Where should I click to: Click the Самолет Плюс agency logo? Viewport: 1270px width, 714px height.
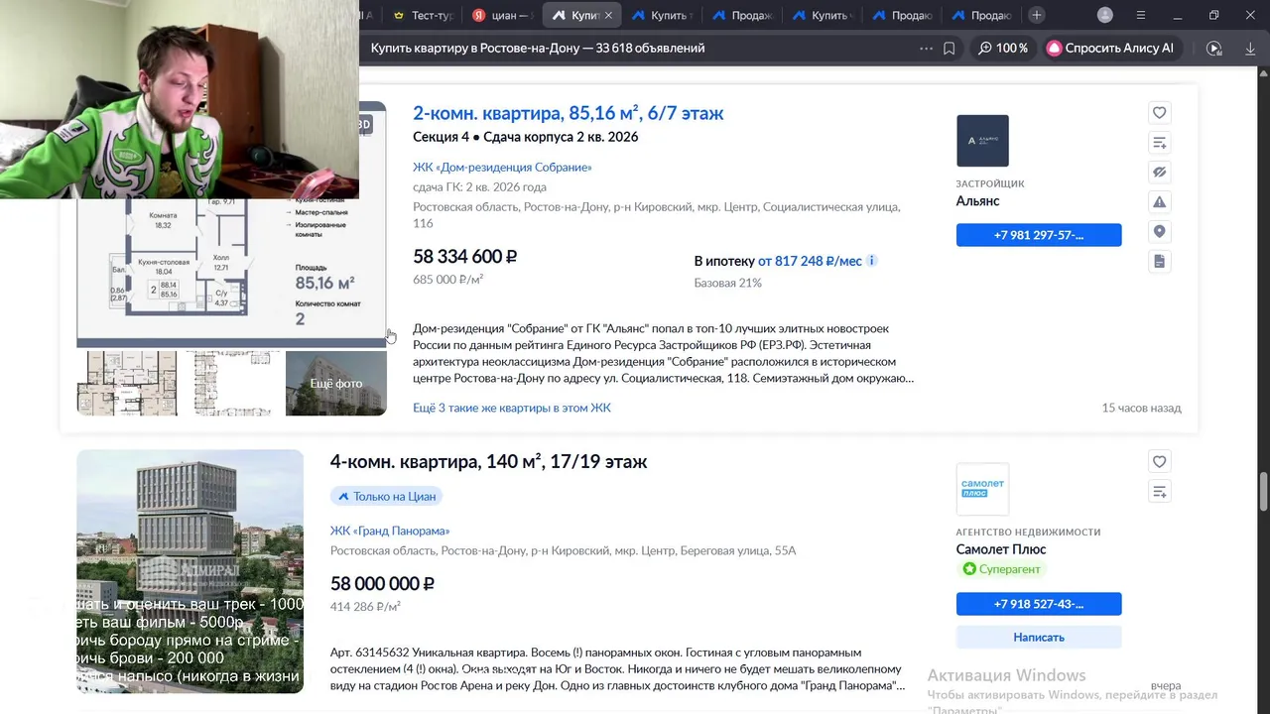click(x=982, y=489)
